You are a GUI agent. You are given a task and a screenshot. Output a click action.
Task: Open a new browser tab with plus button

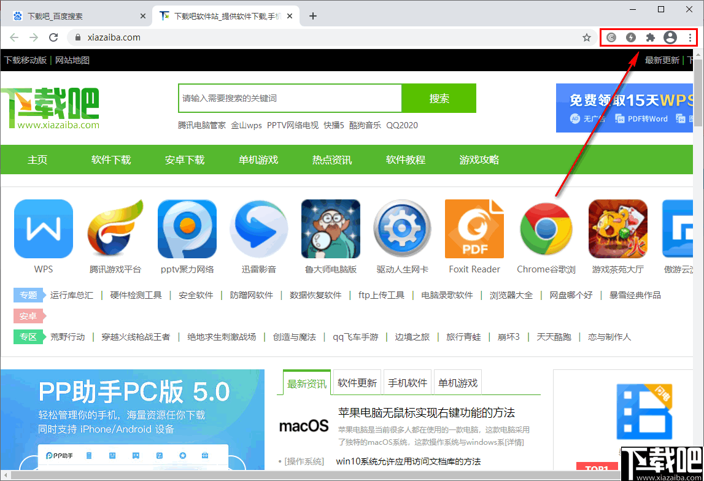tap(313, 16)
